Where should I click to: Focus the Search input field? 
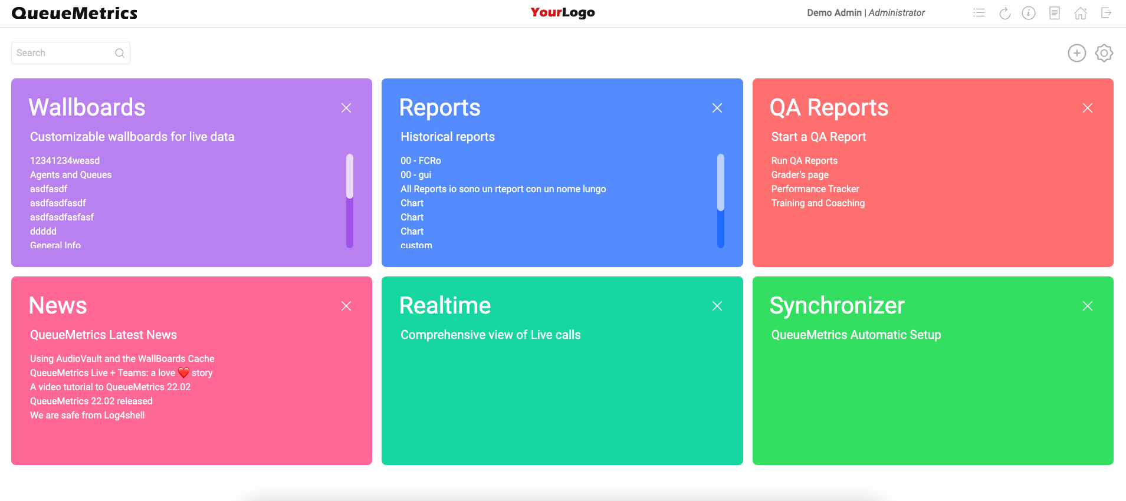[70, 53]
